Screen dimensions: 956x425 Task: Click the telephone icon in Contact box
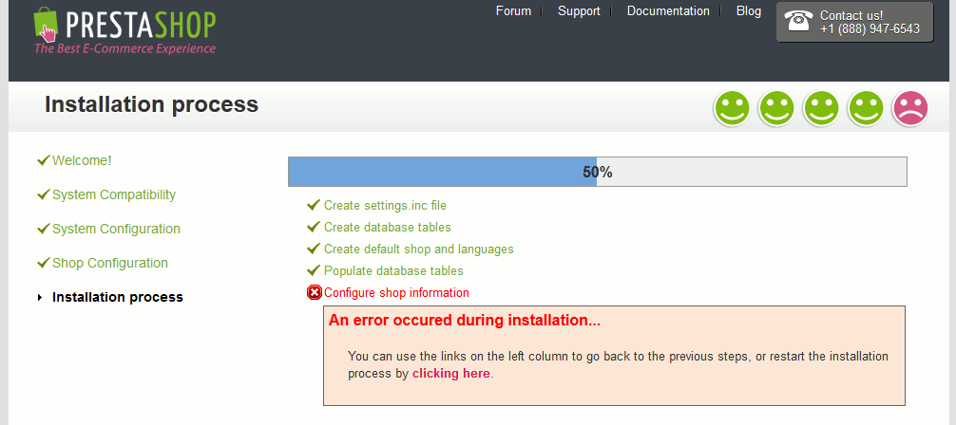click(798, 21)
